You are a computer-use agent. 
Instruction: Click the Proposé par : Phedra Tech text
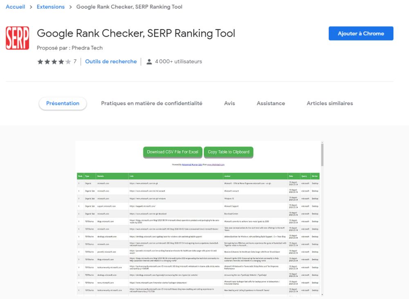pyautogui.click(x=70, y=48)
